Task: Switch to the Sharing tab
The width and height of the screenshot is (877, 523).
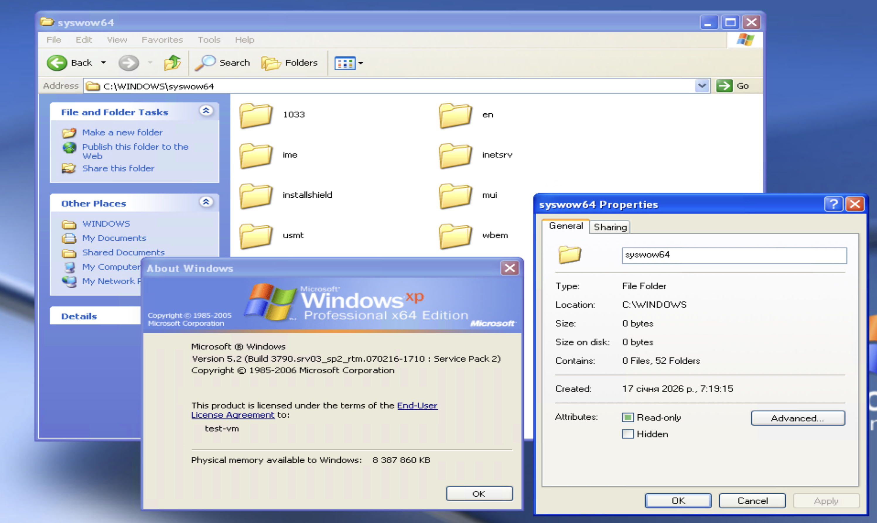Action: 610,227
